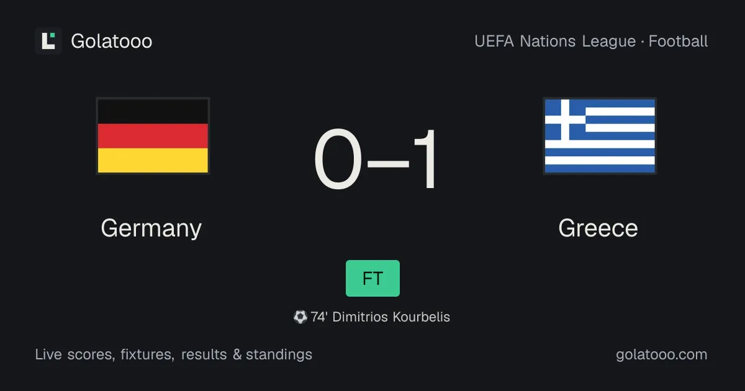Click the Football sport label
The height and width of the screenshot is (391, 745).
pos(679,42)
